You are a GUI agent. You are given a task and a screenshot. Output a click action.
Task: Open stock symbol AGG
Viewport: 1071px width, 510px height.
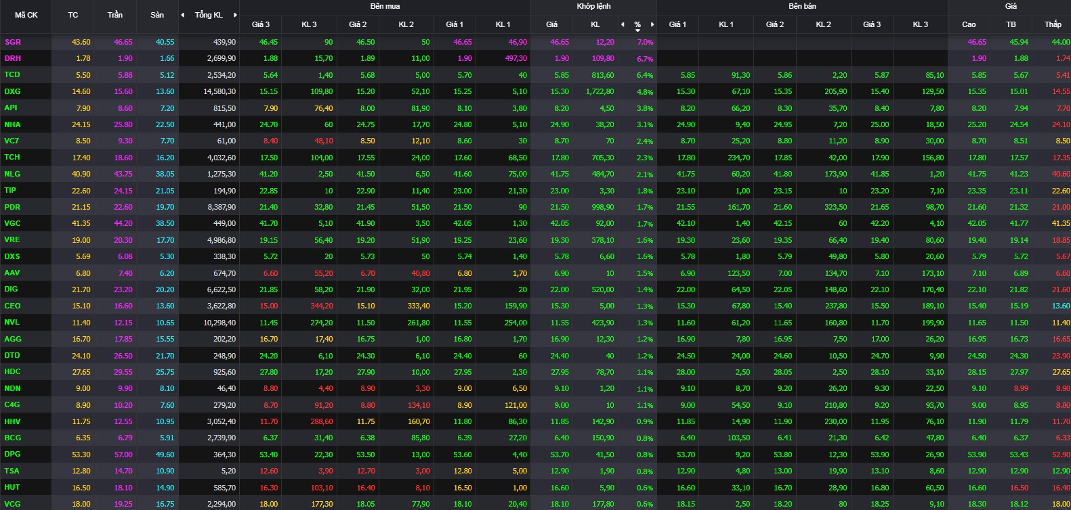click(x=13, y=339)
